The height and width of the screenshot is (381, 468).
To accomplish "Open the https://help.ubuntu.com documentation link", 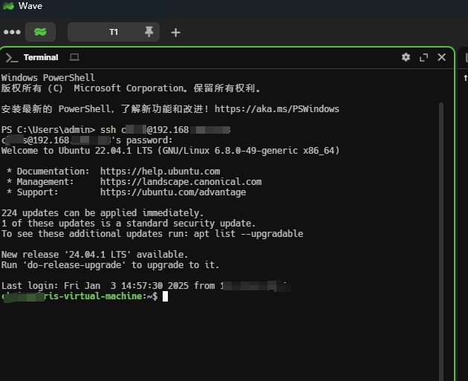I will (x=160, y=172).
